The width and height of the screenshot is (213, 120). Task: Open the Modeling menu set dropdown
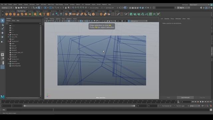pyautogui.click(x=7, y=8)
